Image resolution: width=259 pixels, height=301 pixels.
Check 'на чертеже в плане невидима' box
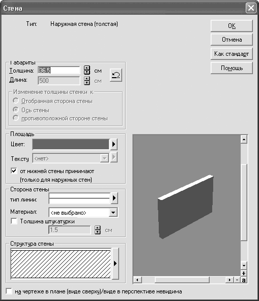tap(9, 291)
